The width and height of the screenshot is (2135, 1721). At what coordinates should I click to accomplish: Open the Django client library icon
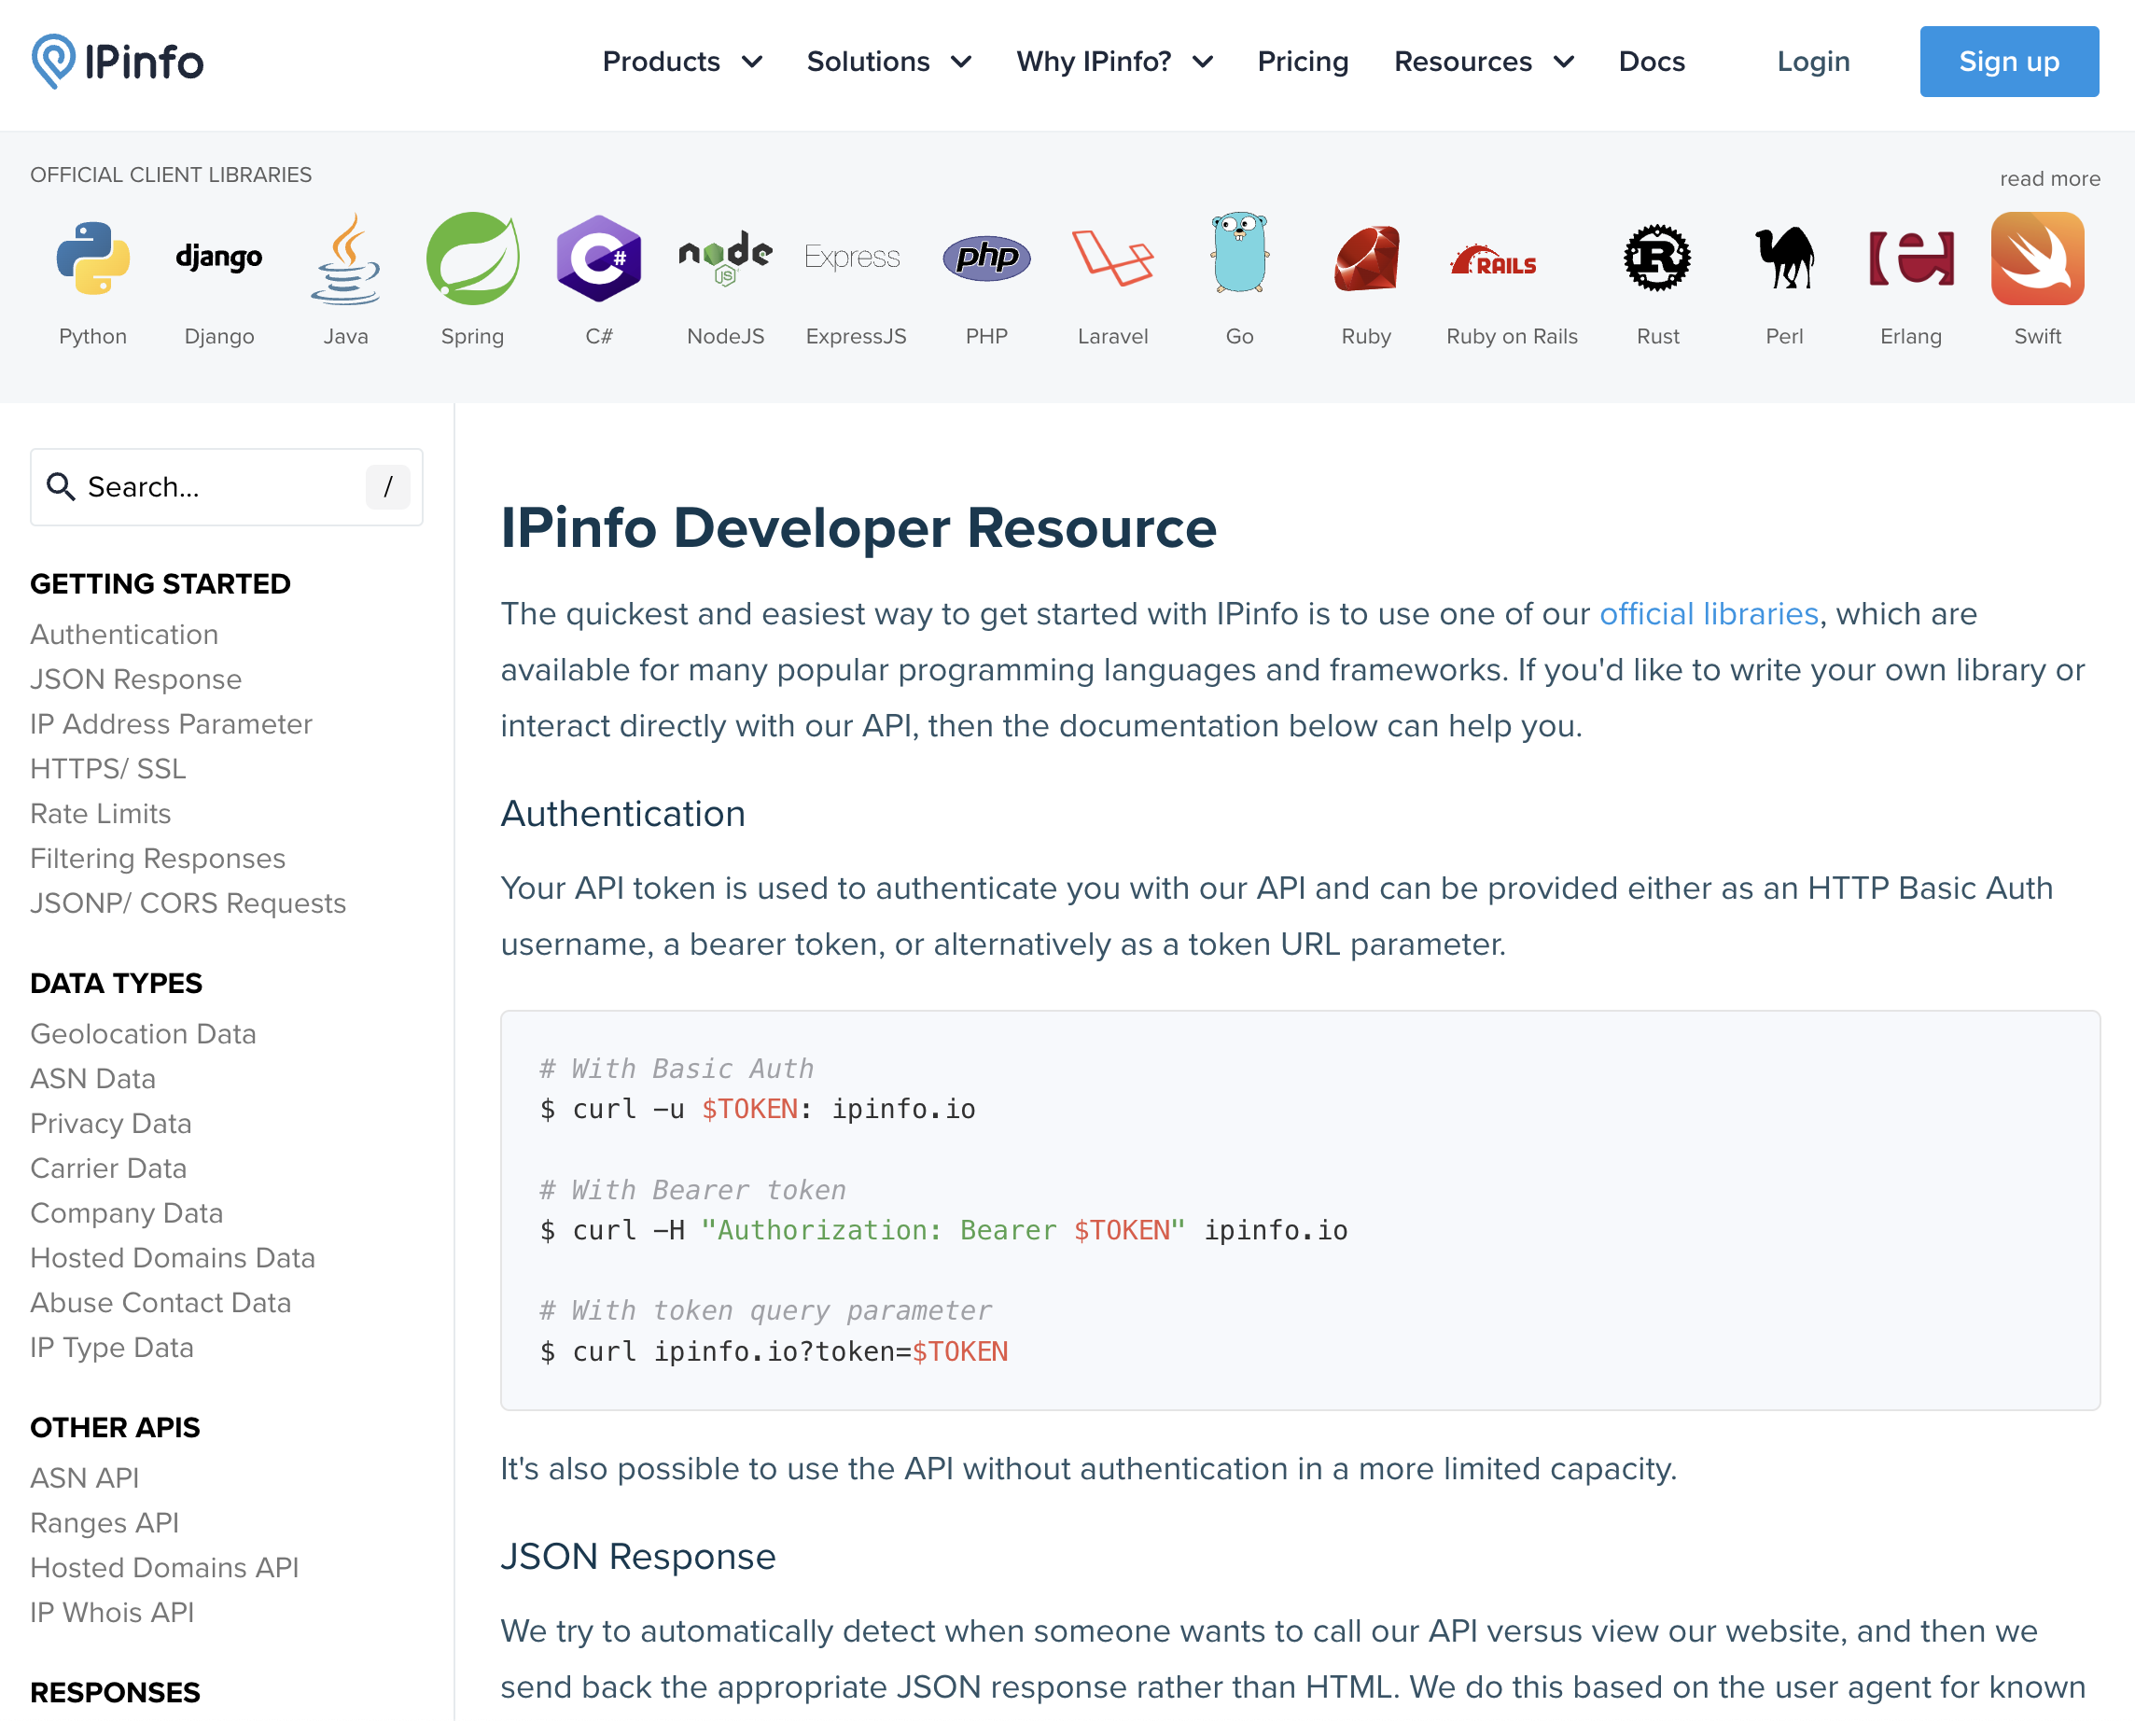[x=219, y=258]
